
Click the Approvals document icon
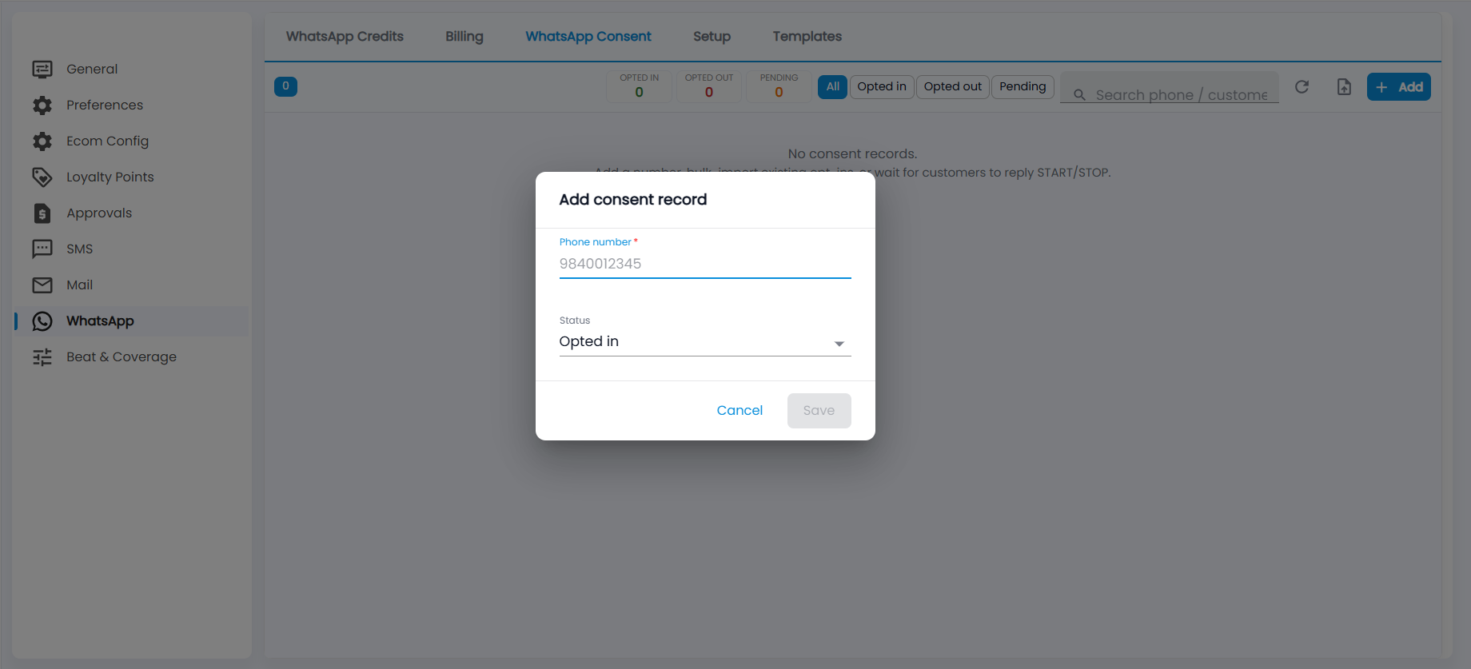tap(42, 213)
